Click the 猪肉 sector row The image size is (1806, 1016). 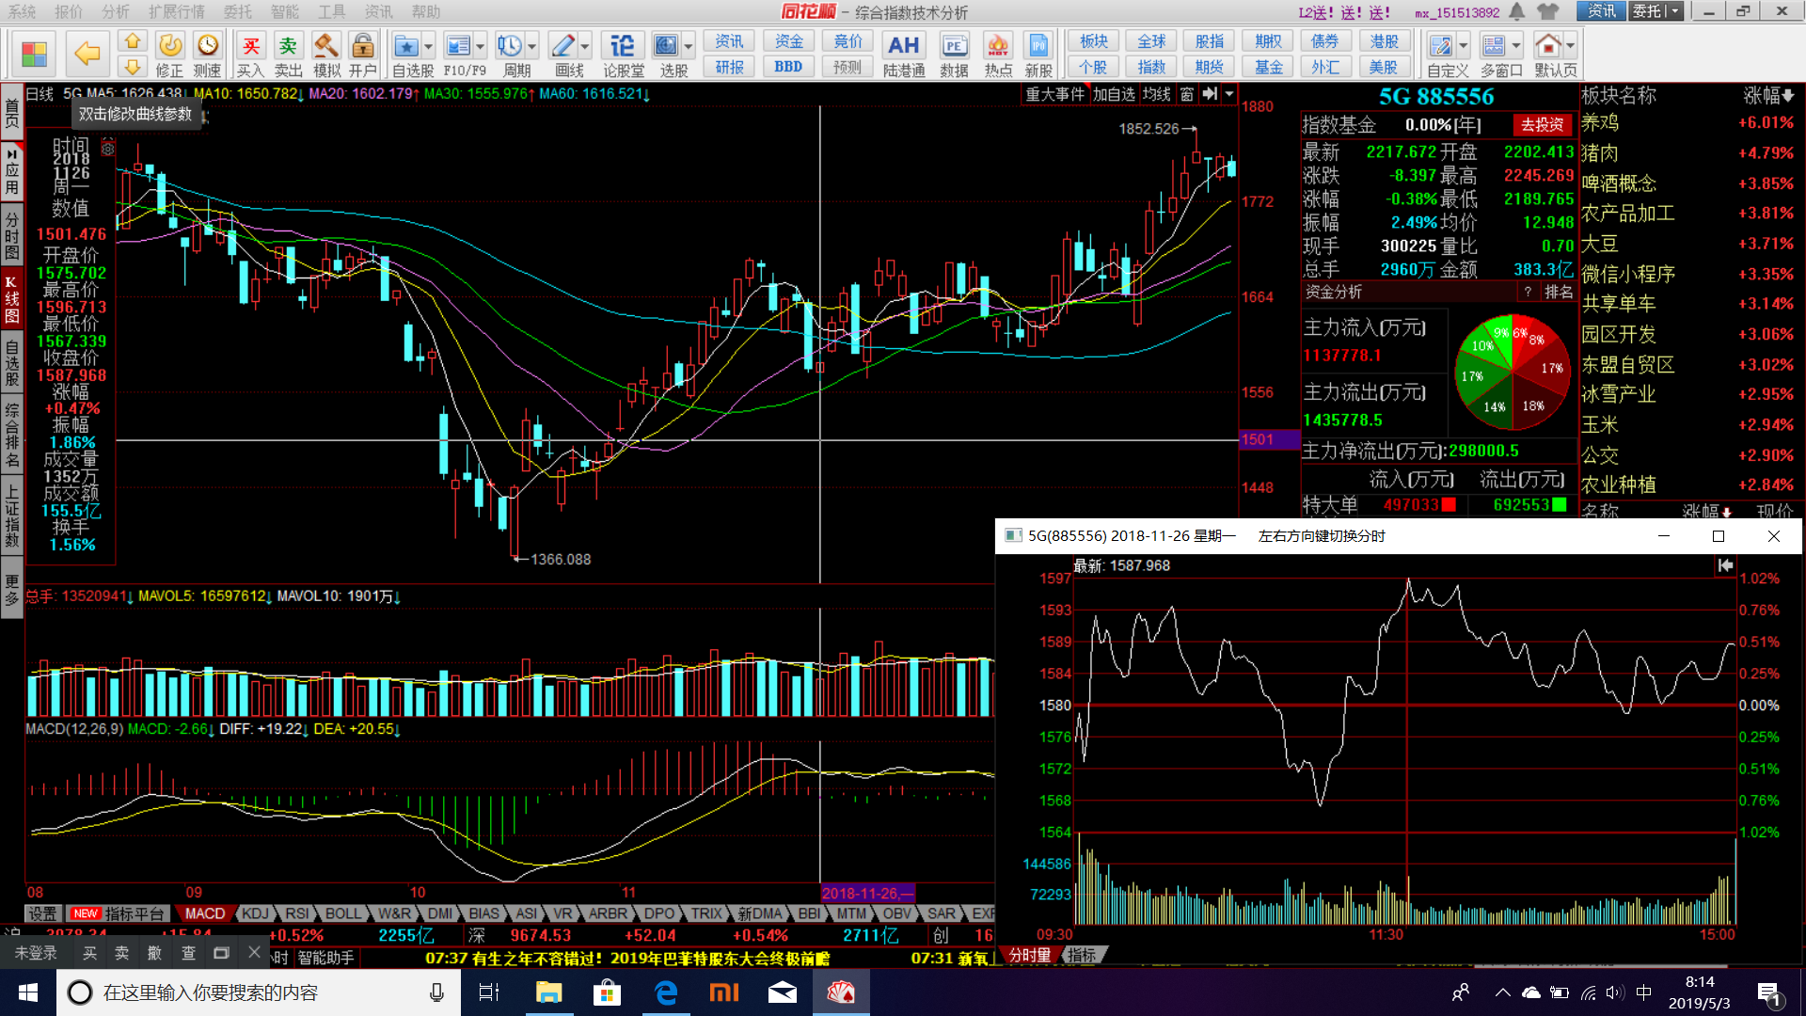tap(1688, 153)
